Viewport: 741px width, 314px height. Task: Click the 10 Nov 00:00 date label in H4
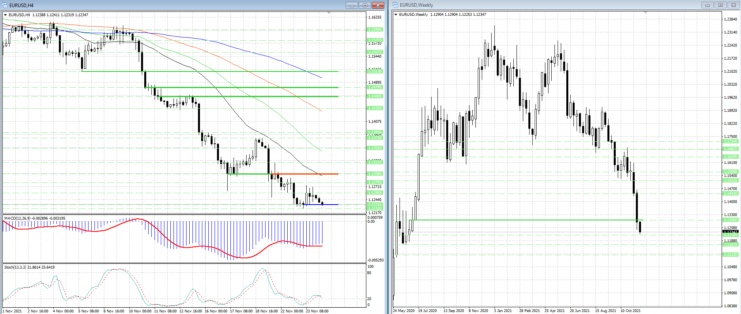140,311
